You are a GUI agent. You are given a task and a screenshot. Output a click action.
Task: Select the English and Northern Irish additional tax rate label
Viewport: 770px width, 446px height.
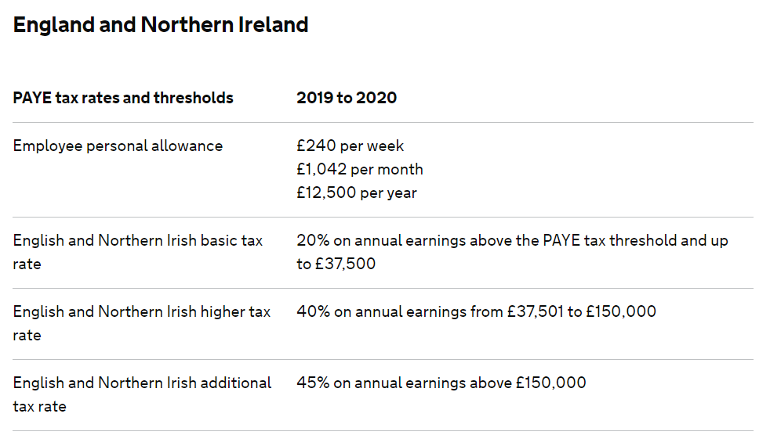point(143,394)
